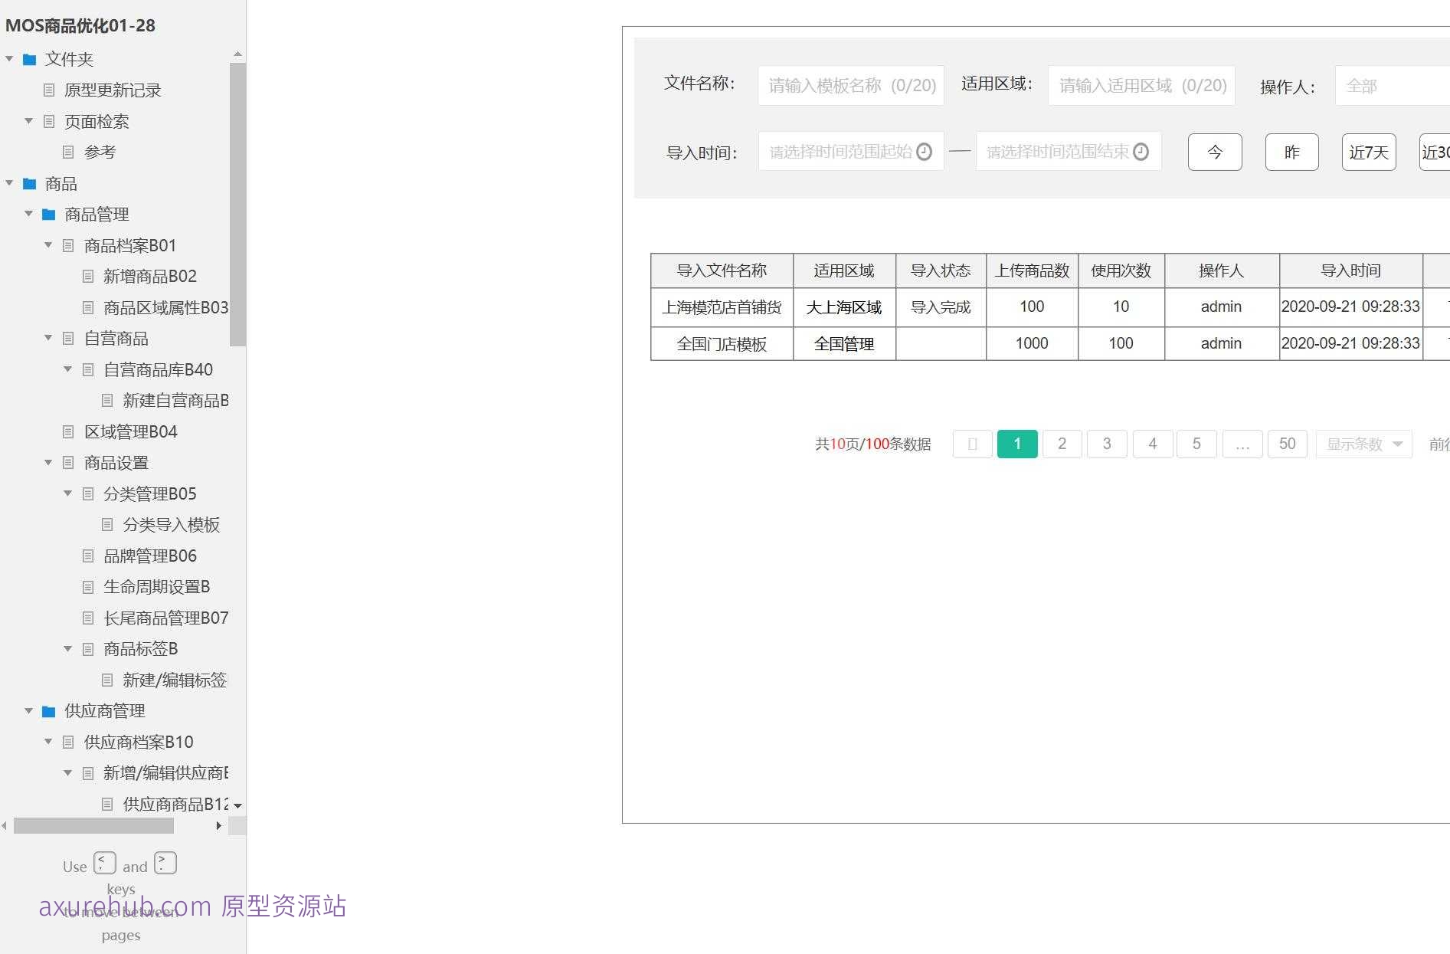Collapse the 自营商品库B40 node

point(67,369)
